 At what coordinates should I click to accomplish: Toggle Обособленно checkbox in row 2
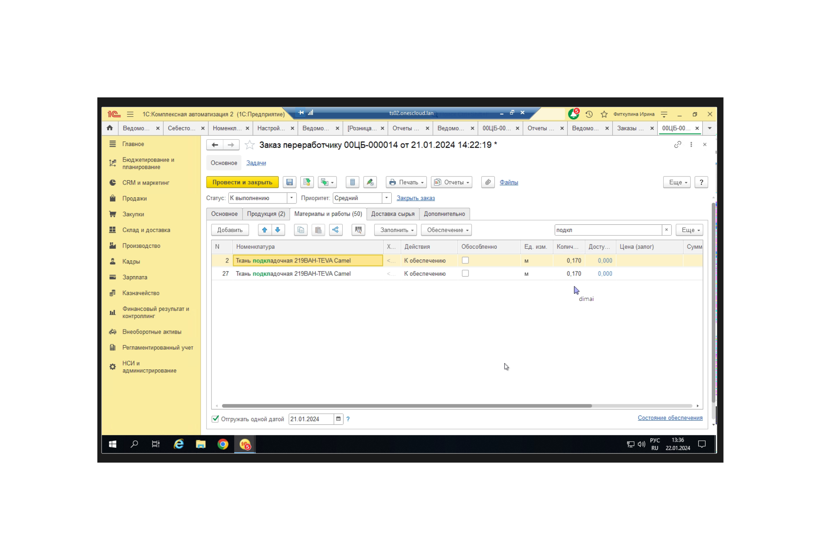465,260
